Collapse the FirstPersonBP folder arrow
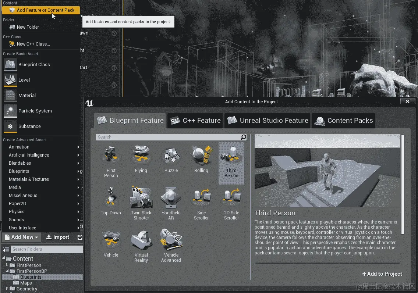This screenshot has width=418, height=293. coord(7,271)
